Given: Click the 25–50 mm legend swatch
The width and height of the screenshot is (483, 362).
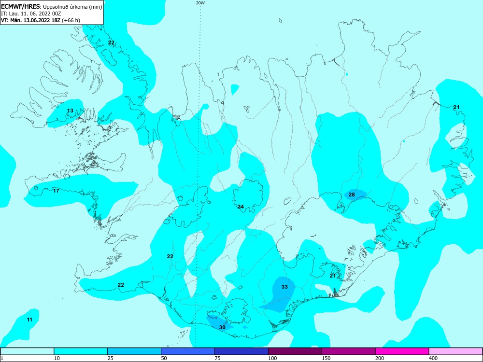Looking at the screenshot, I should [x=134, y=351].
